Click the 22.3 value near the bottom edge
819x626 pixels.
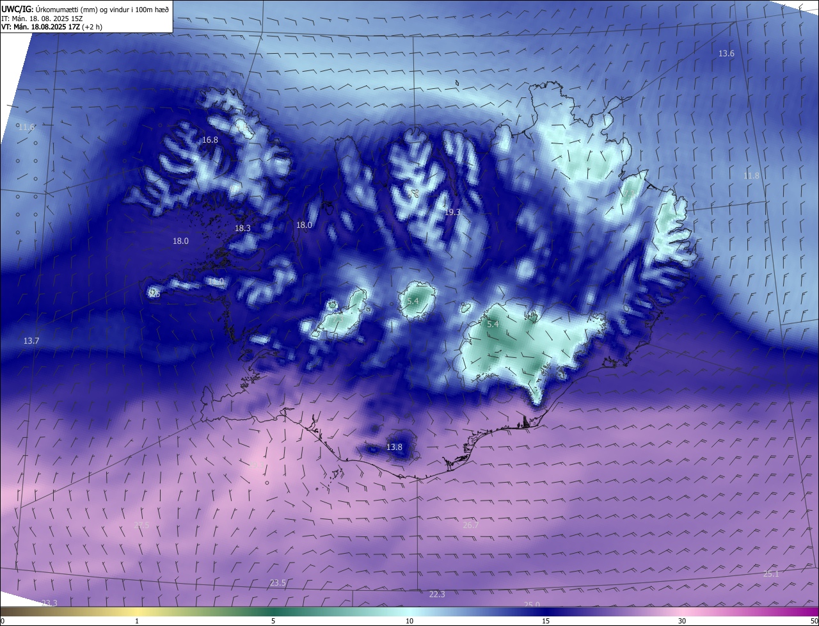tap(437, 595)
